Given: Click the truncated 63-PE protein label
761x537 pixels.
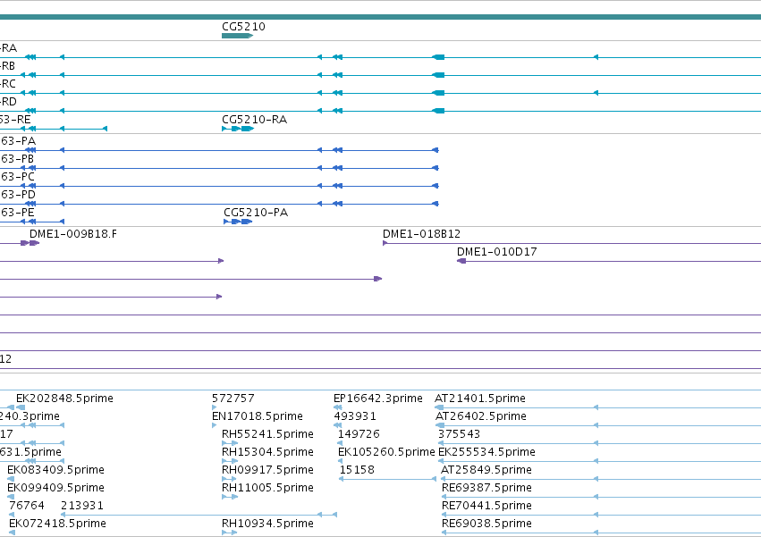Looking at the screenshot, I should click(x=17, y=213).
